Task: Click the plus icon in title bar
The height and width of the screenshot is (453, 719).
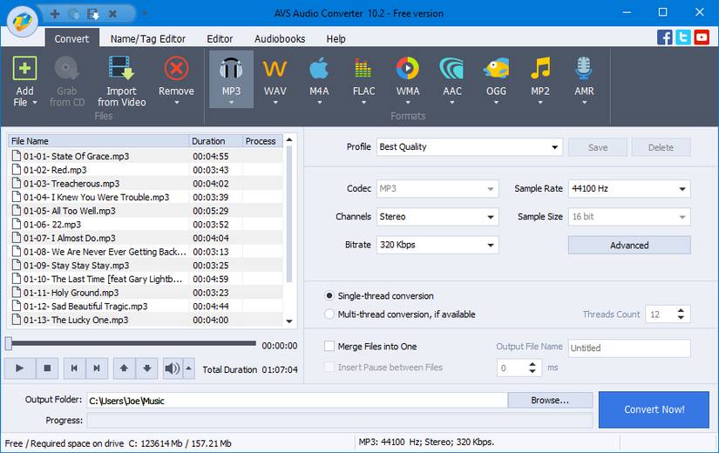Action: coord(55,14)
